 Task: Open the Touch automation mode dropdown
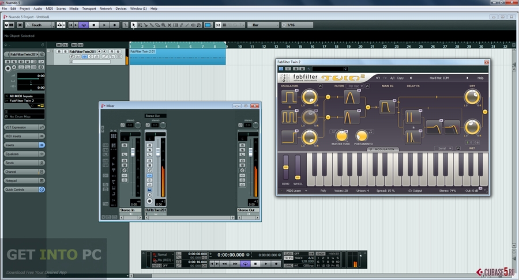coord(40,25)
